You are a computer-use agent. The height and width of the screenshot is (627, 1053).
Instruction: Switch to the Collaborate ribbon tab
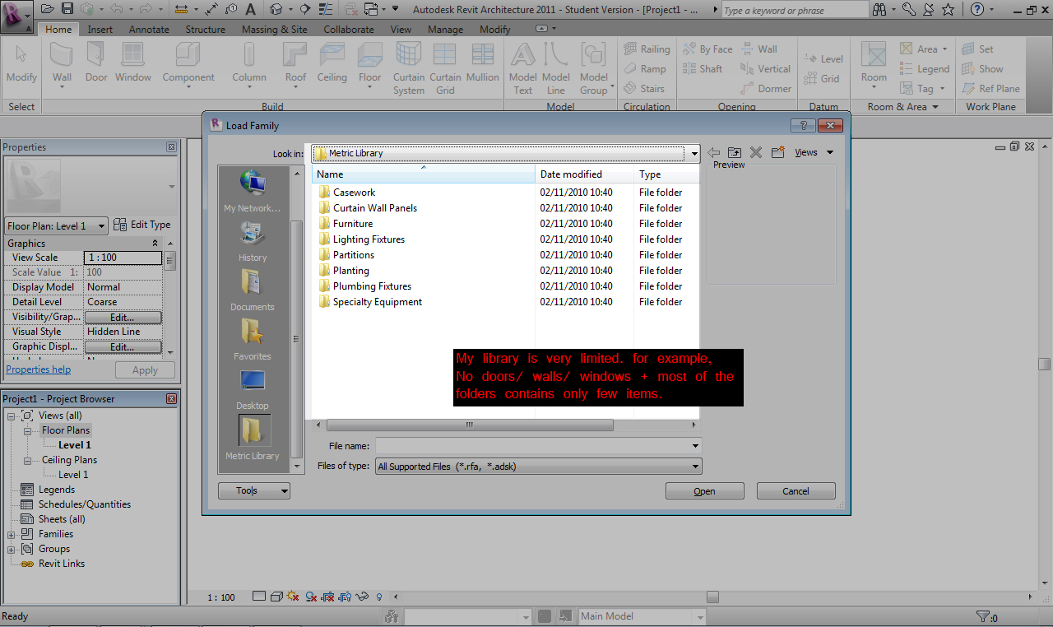coord(349,29)
